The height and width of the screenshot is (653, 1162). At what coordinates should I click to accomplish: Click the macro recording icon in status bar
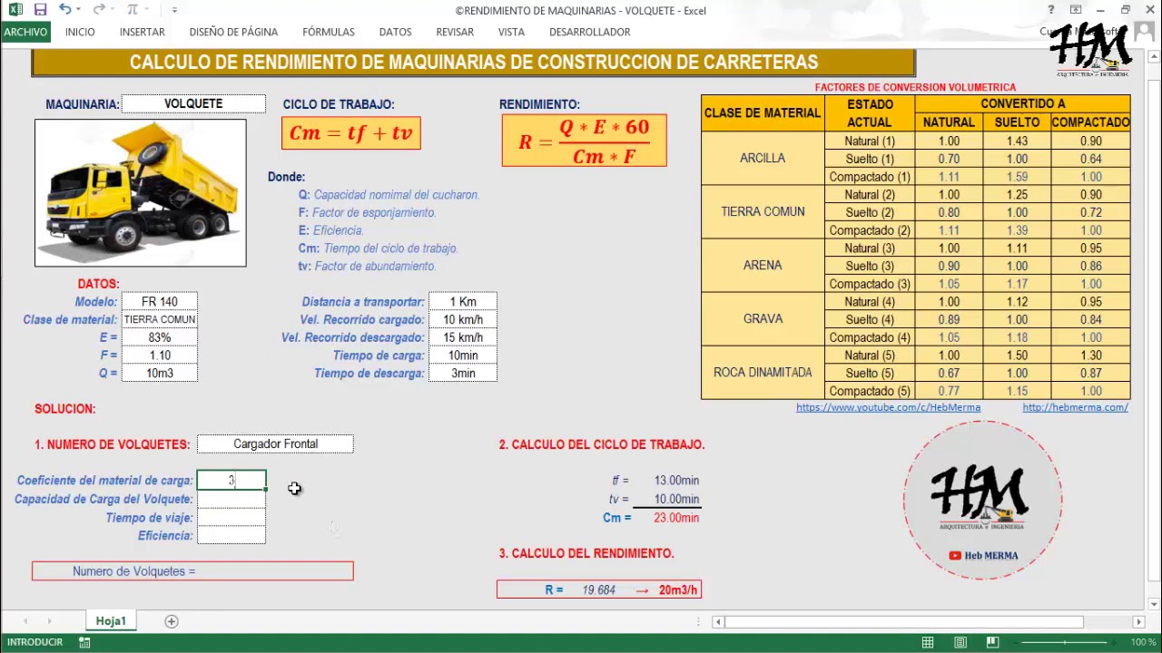84,642
